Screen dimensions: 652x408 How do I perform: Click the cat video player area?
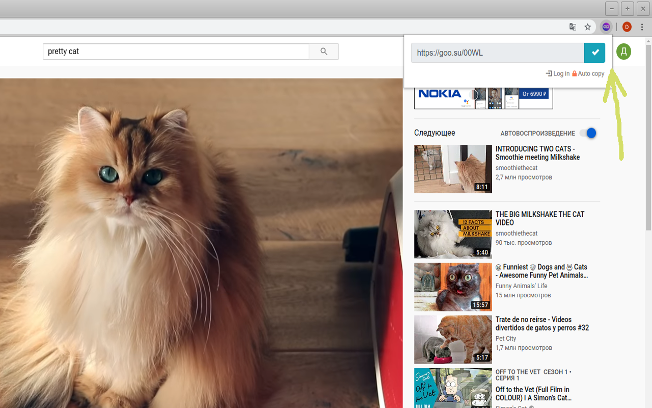coord(201,243)
